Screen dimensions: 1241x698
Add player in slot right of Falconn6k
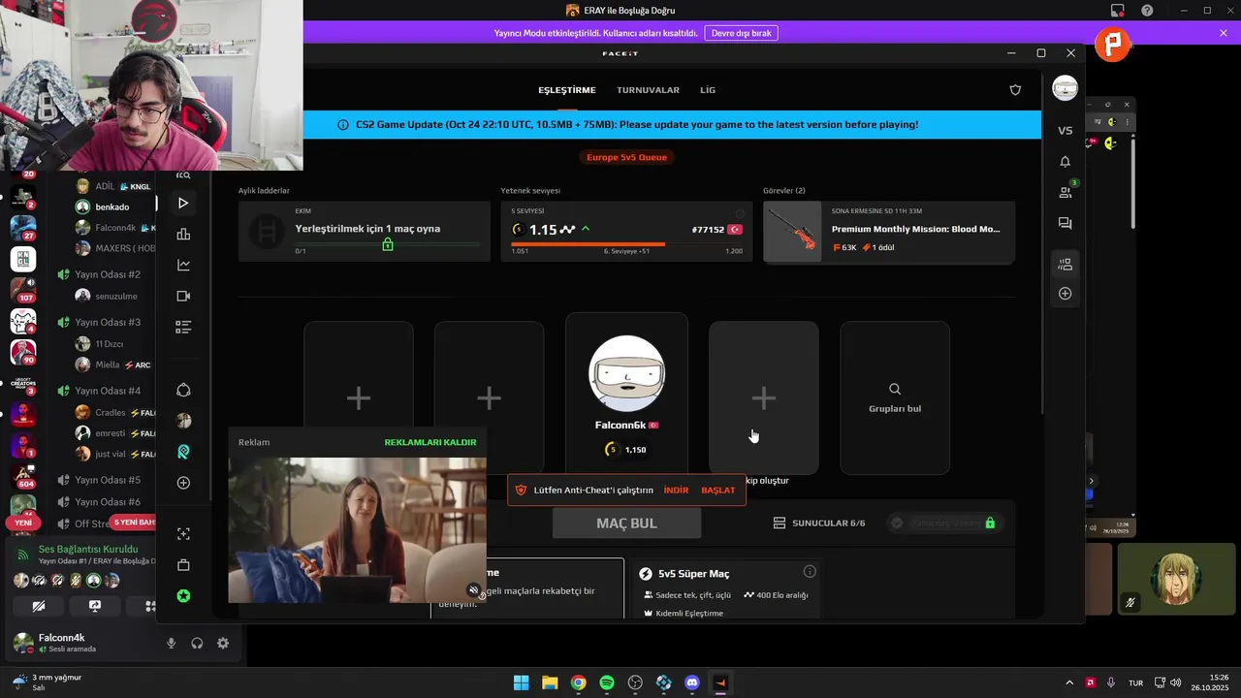[764, 397]
